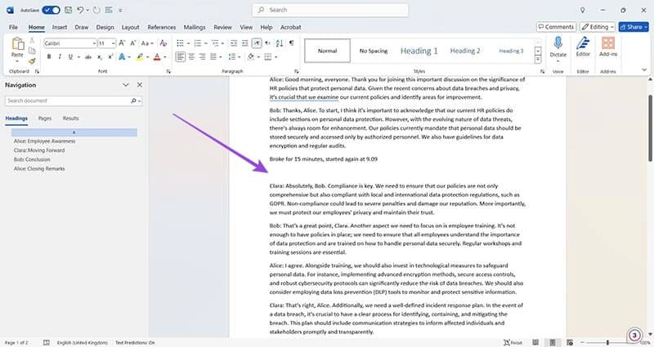Apply superscript formatting

pos(110,56)
